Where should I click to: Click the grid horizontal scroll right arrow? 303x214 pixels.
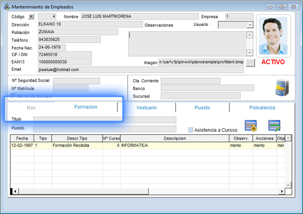point(282,192)
